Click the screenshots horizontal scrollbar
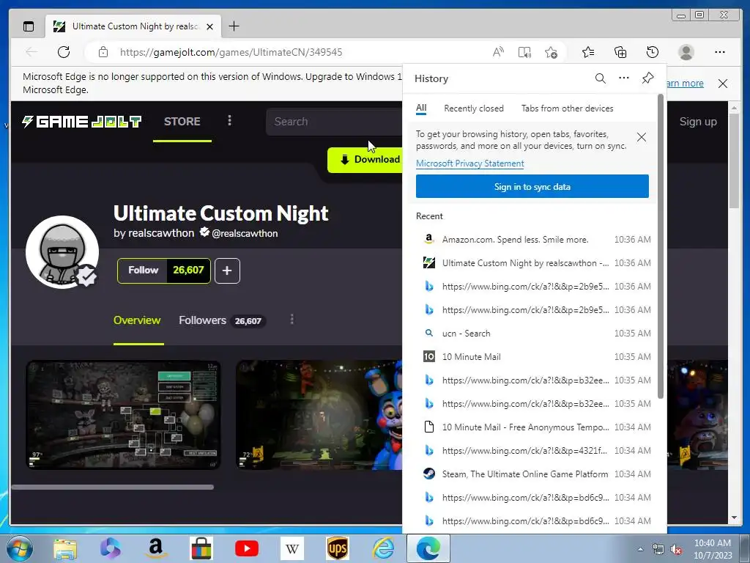The width and height of the screenshot is (750, 563). tap(112, 487)
